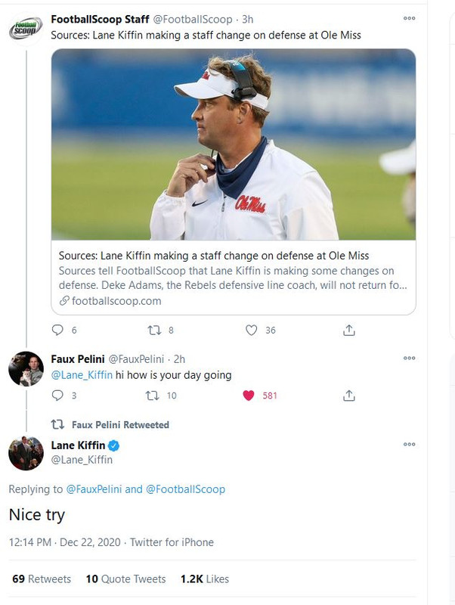Reply to the FootballScoop Staff tweet
This screenshot has height=605, width=455.
click(57, 330)
